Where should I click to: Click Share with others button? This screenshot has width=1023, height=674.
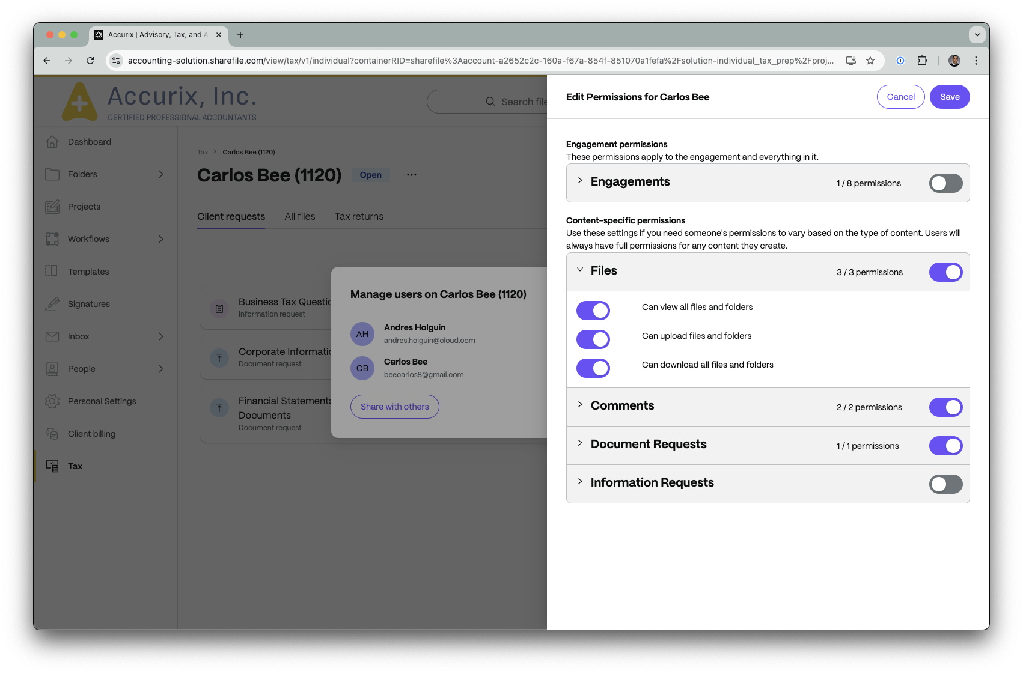(395, 407)
